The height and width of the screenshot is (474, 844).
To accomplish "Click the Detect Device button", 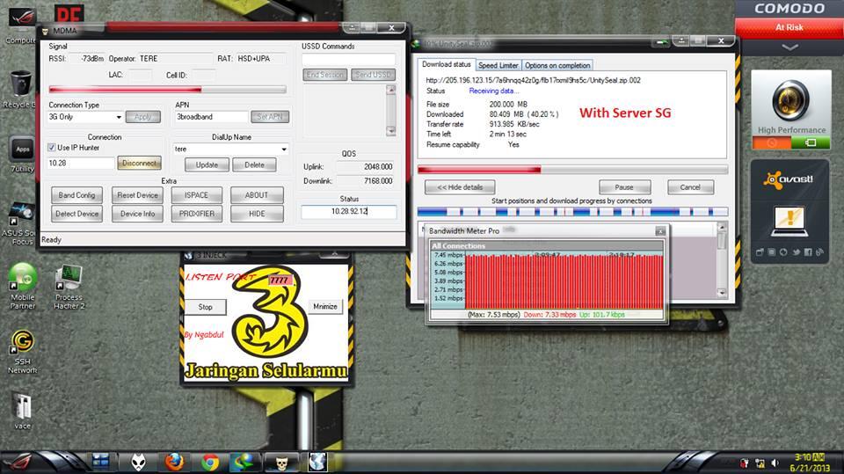I will 76,214.
